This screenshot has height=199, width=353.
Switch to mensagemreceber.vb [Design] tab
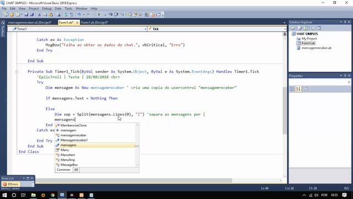(x=30, y=23)
